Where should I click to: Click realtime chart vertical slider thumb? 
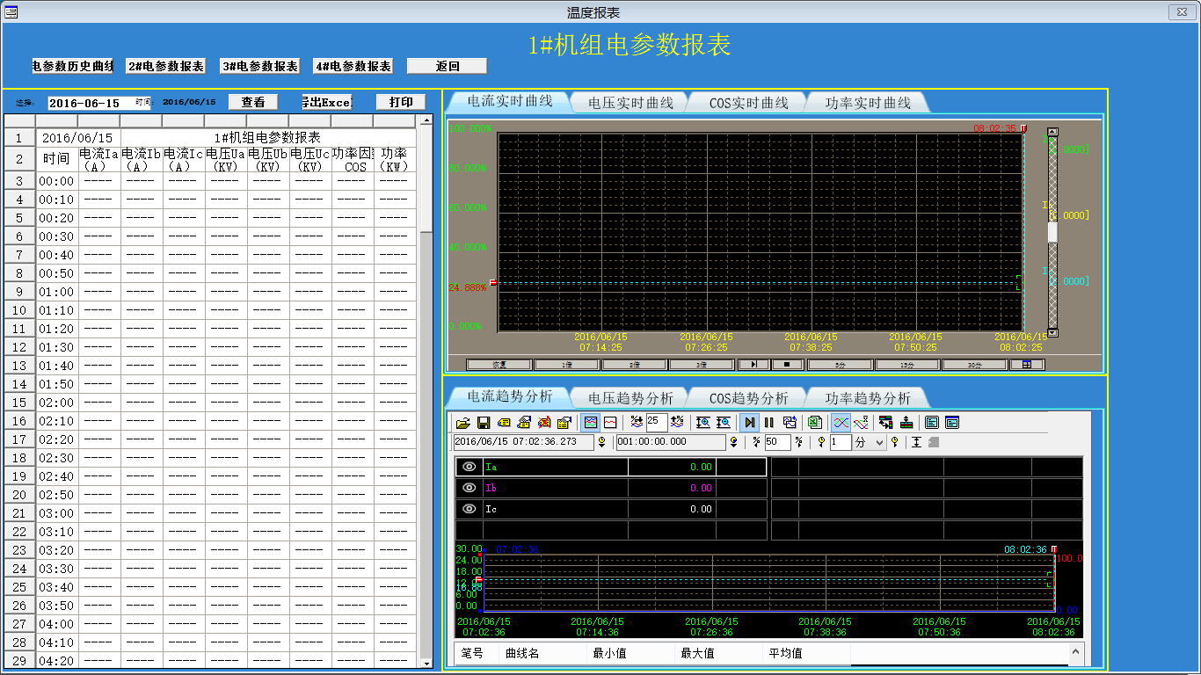(1052, 232)
